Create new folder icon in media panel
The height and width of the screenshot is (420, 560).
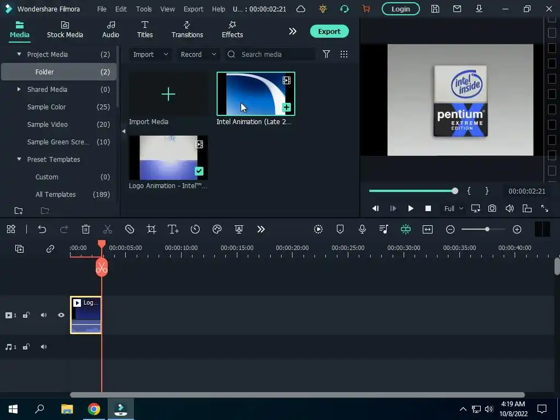point(19,211)
